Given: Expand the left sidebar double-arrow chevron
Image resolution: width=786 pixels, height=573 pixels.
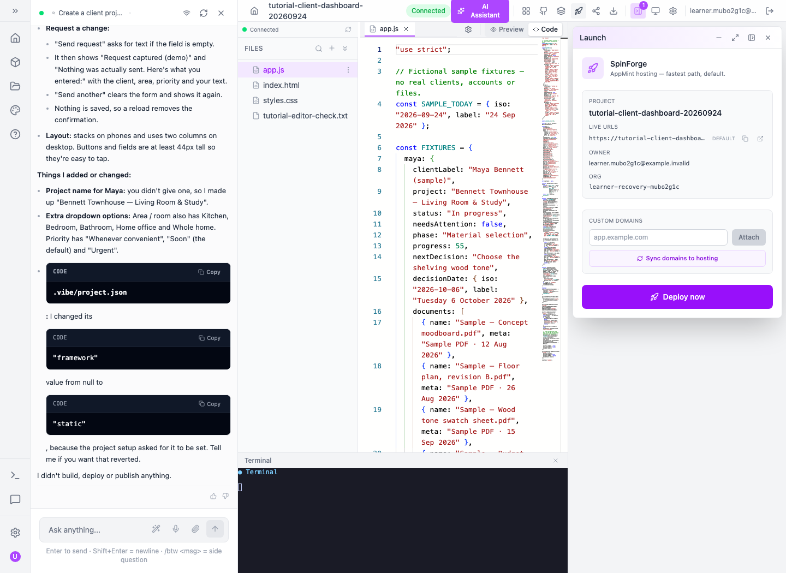Looking at the screenshot, I should coord(15,11).
